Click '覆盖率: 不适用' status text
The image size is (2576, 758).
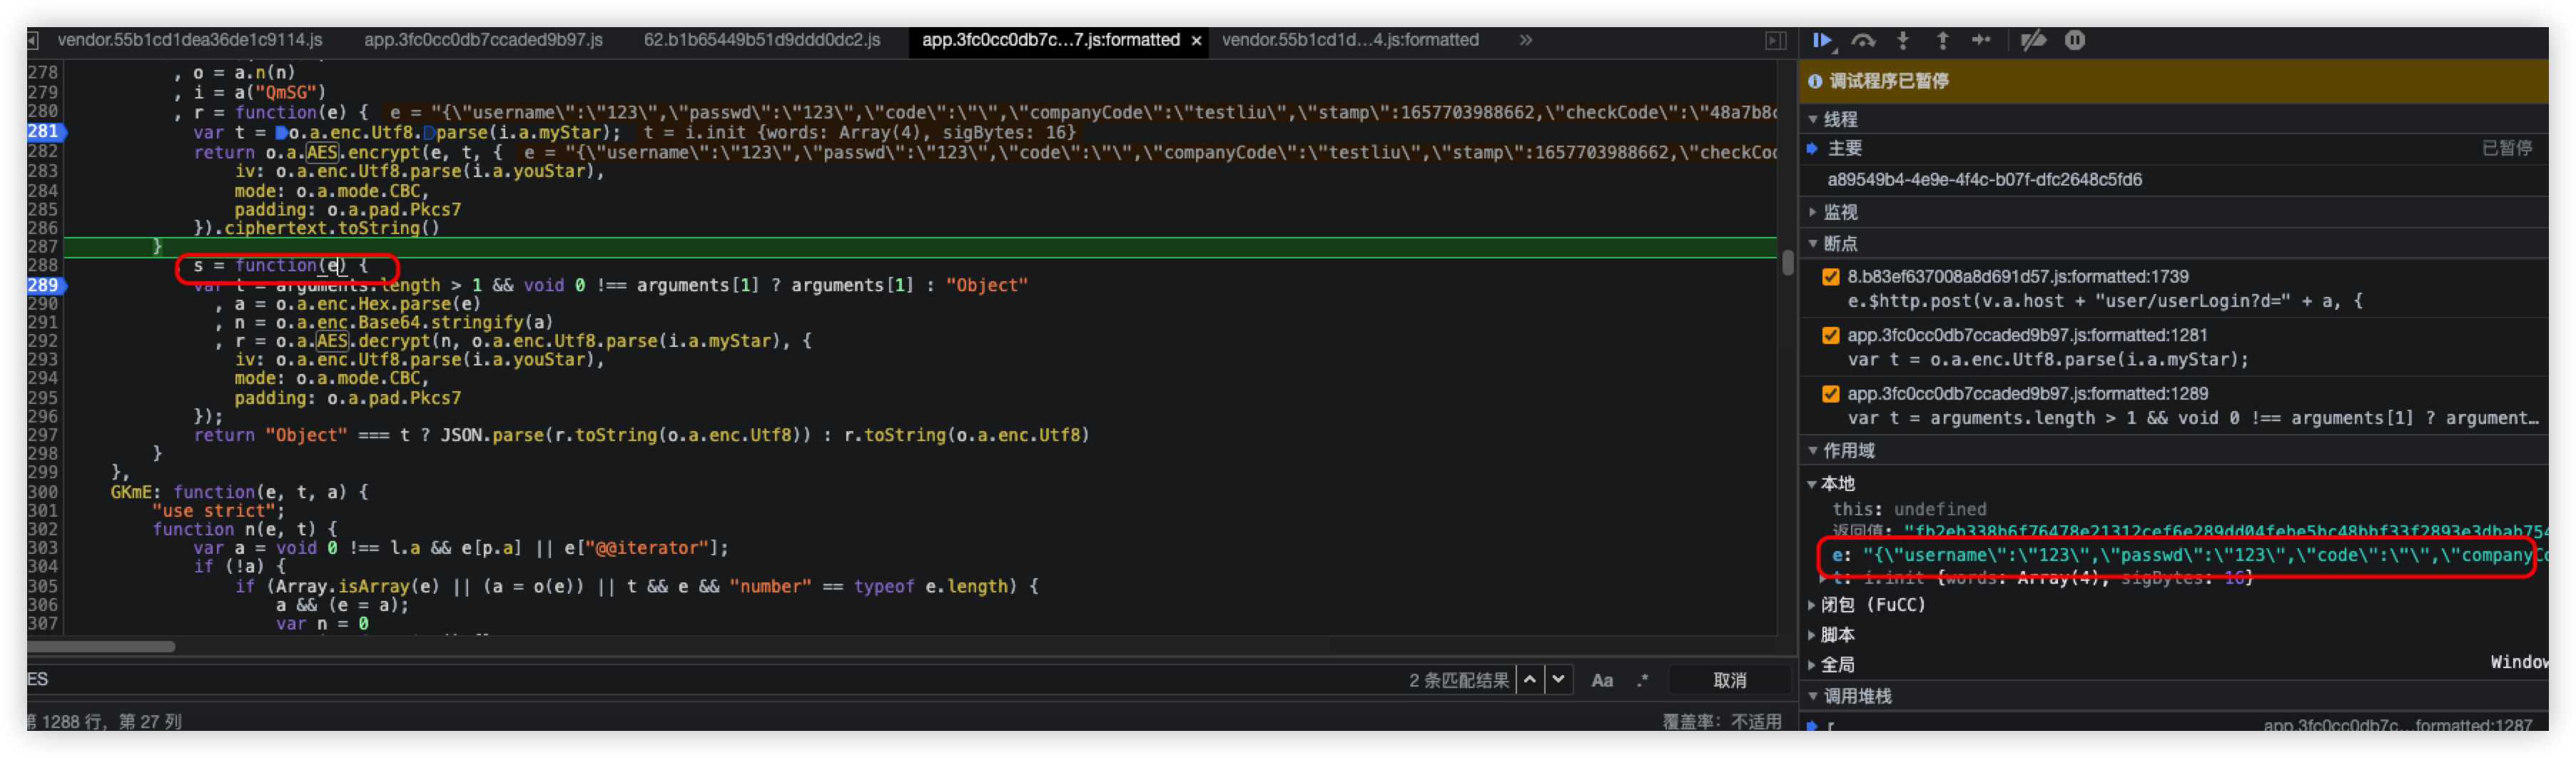click(x=1721, y=722)
